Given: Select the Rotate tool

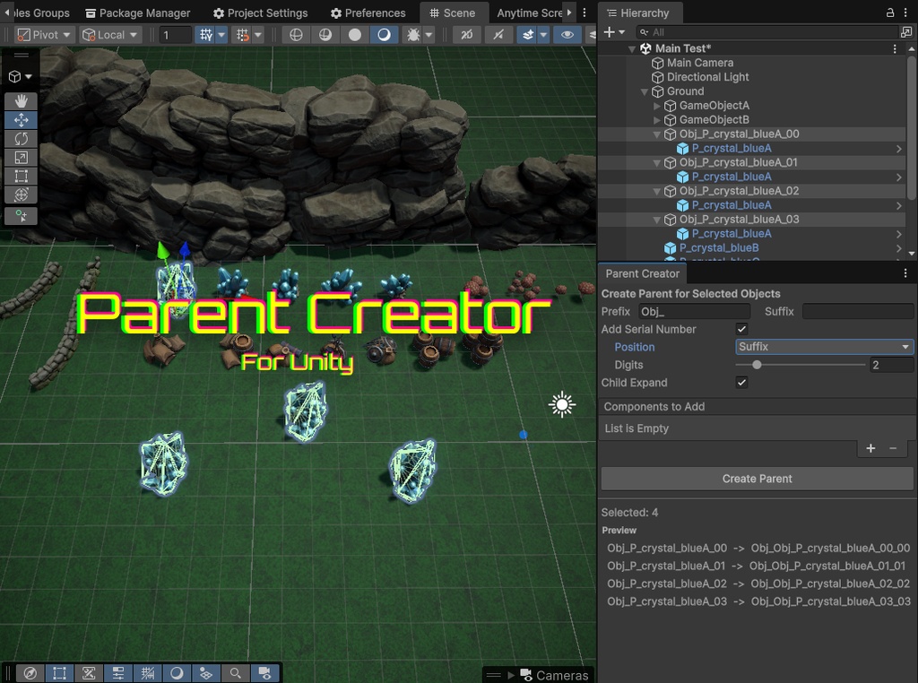Looking at the screenshot, I should (x=22, y=139).
